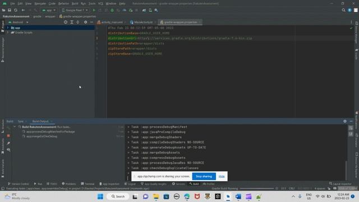The width and height of the screenshot is (359, 202).
Task: Open the File menu
Action: point(12,4)
